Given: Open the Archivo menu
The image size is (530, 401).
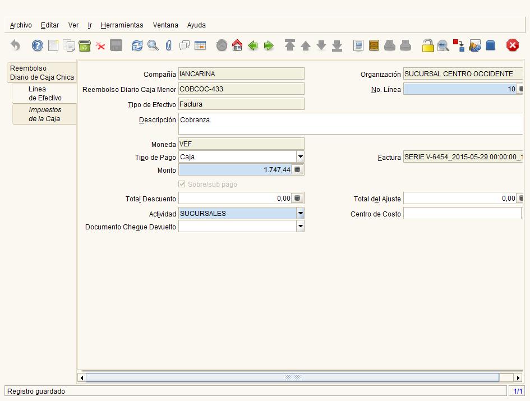Looking at the screenshot, I should click(21, 25).
